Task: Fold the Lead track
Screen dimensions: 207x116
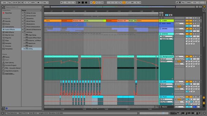Action: point(161,82)
